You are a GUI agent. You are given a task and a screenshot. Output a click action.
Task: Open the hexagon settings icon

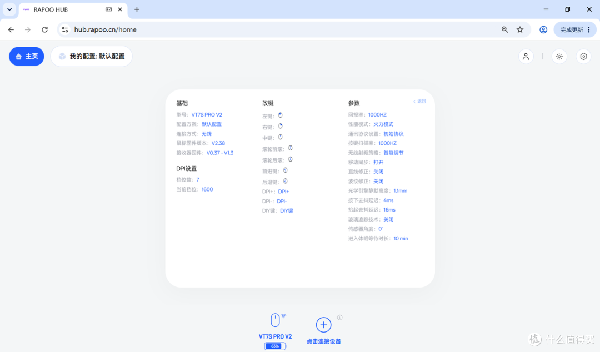click(583, 56)
